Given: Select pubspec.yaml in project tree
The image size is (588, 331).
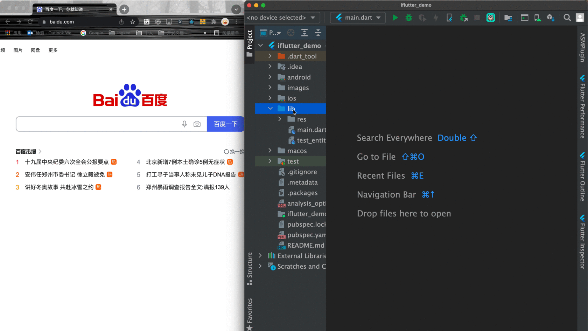Looking at the screenshot, I should pyautogui.click(x=302, y=235).
